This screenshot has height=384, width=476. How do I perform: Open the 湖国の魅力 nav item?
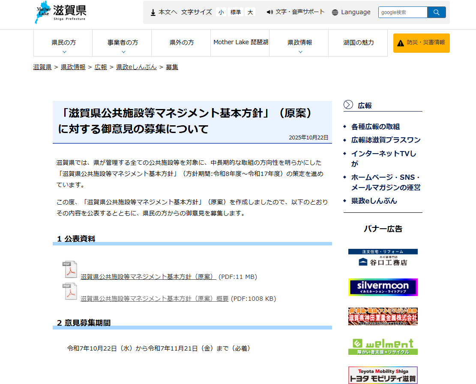pyautogui.click(x=358, y=42)
